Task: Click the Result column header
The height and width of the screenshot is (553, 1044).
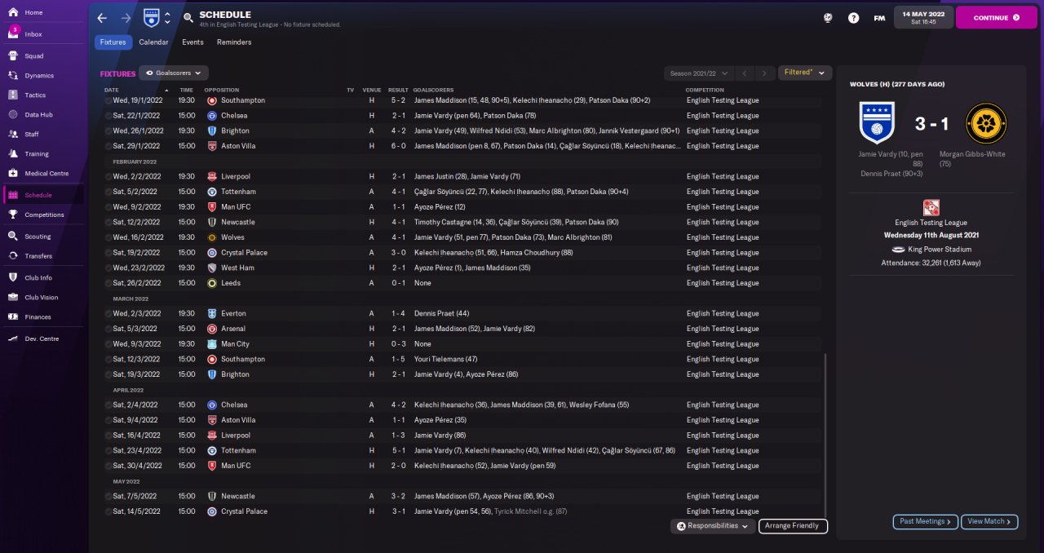Action: pyautogui.click(x=398, y=90)
